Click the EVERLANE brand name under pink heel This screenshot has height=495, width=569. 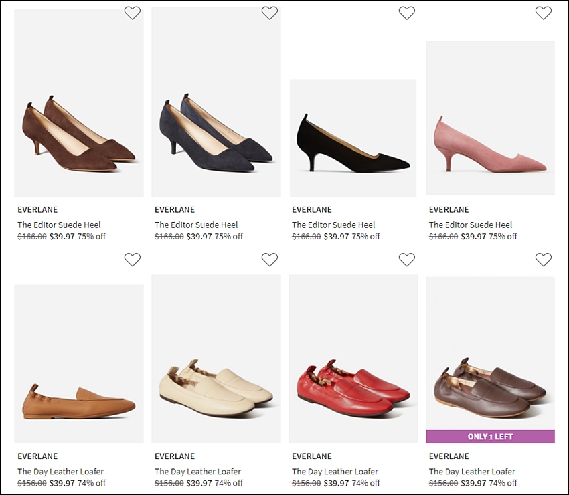[x=449, y=209]
